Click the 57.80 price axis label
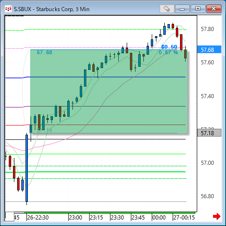The width and height of the screenshot is (226, 226). point(207,29)
